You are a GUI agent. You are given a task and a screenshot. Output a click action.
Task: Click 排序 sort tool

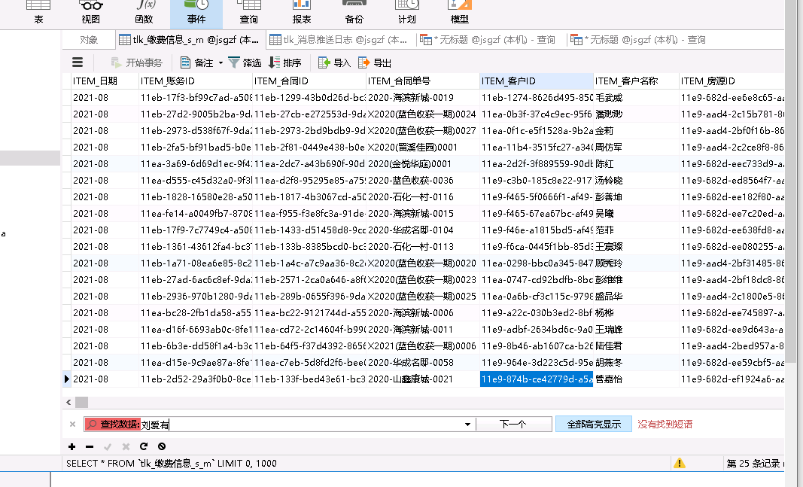point(285,62)
